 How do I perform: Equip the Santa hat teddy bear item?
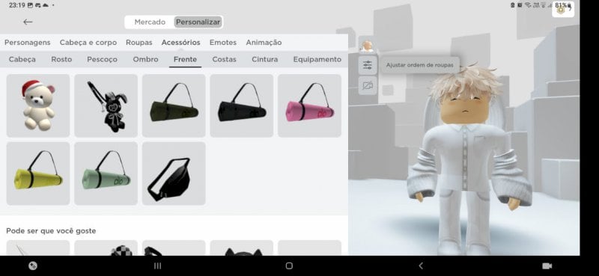38,105
